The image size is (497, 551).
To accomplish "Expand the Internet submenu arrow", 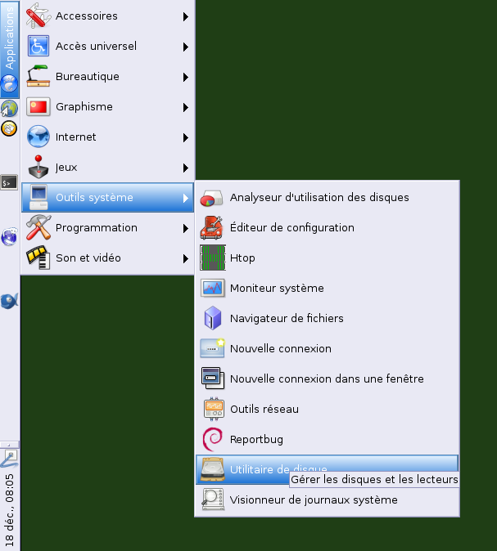I will [x=187, y=137].
